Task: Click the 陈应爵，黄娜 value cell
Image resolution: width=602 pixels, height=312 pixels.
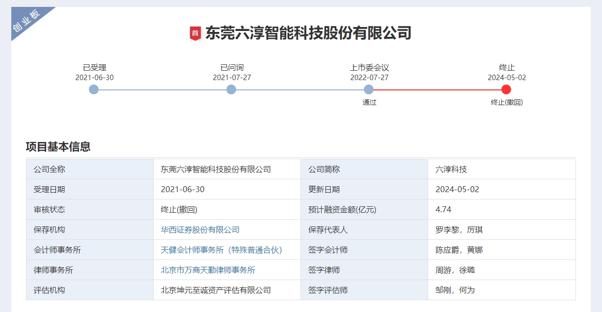Action: (x=501, y=250)
